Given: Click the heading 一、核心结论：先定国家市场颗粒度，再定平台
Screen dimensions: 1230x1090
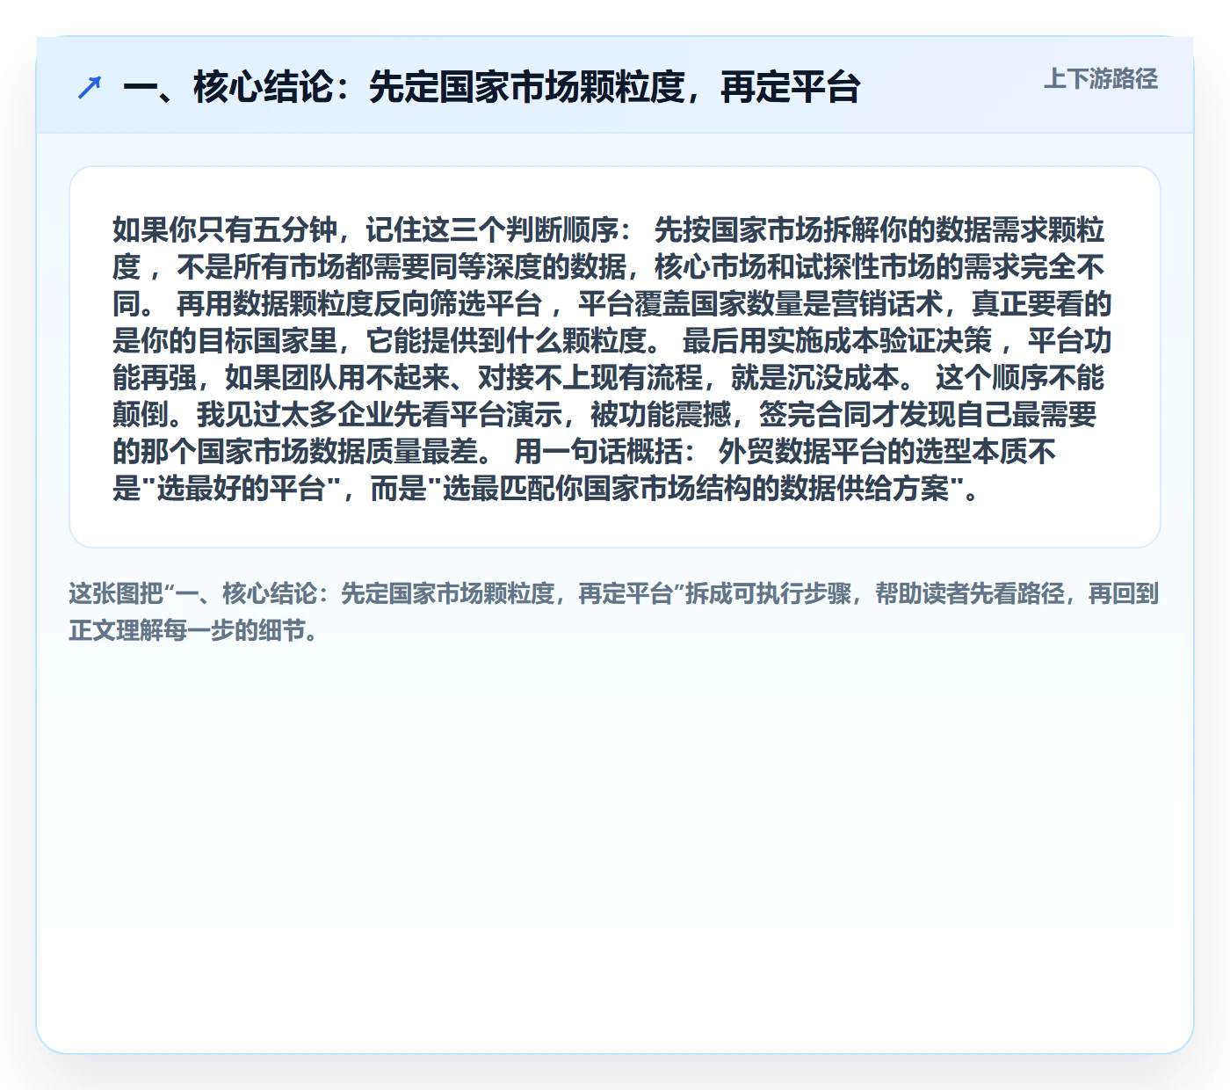Looking at the screenshot, I should 491,87.
